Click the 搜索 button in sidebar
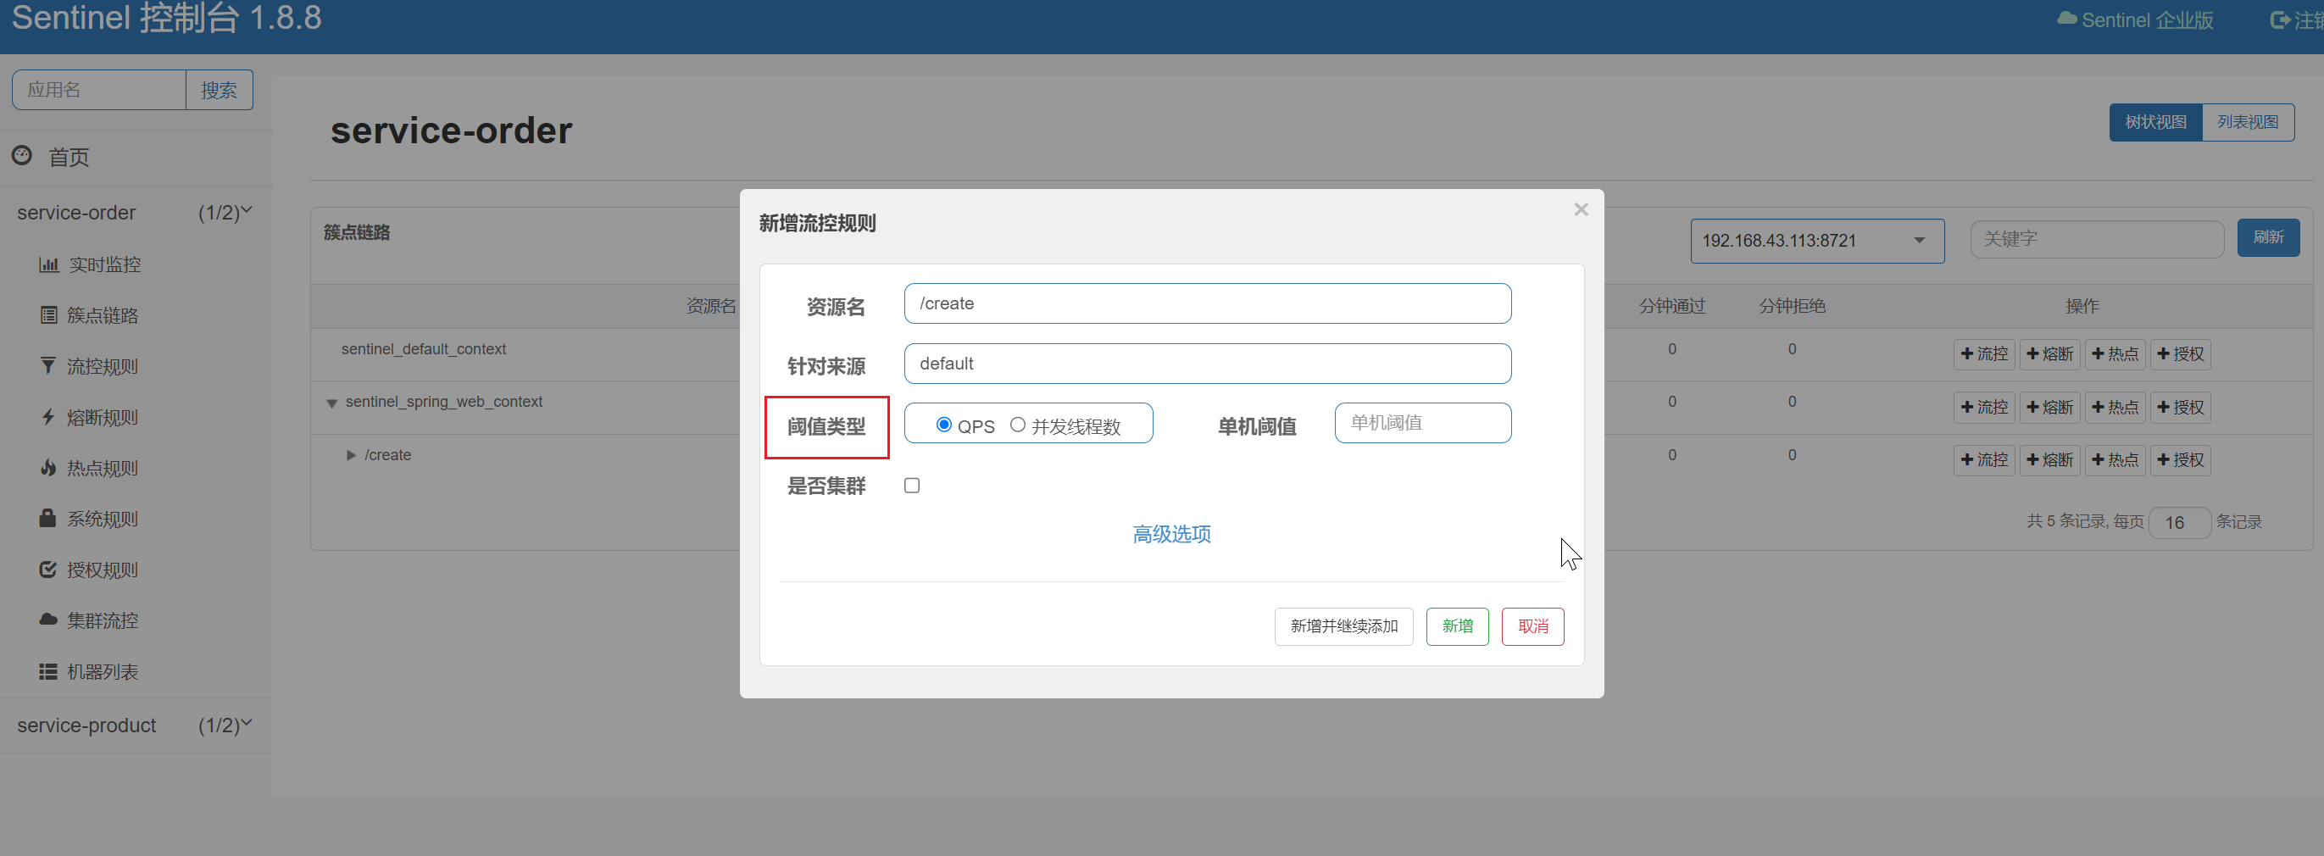 (220, 89)
